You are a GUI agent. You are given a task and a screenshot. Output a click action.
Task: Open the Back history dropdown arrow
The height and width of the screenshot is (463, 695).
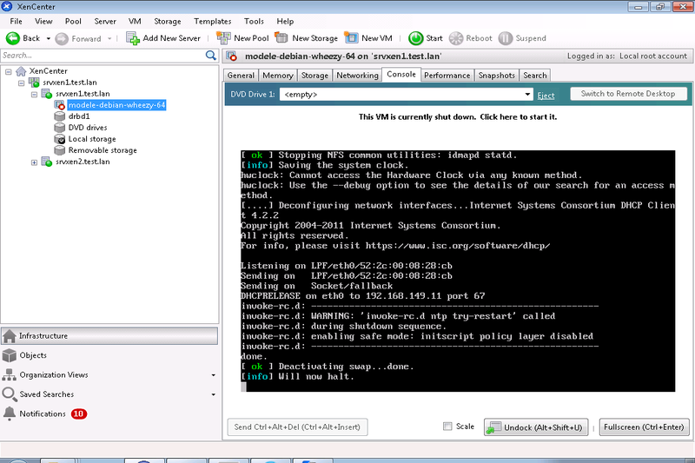point(49,38)
